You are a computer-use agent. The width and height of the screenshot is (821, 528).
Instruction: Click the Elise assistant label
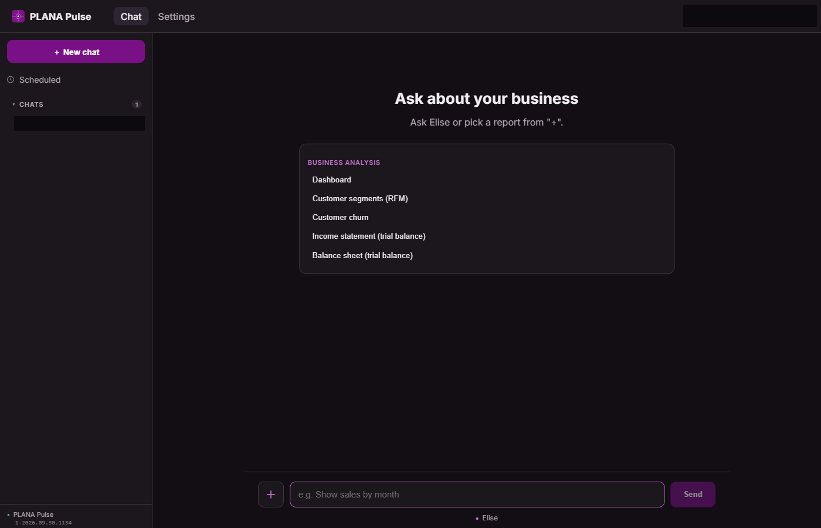point(490,518)
